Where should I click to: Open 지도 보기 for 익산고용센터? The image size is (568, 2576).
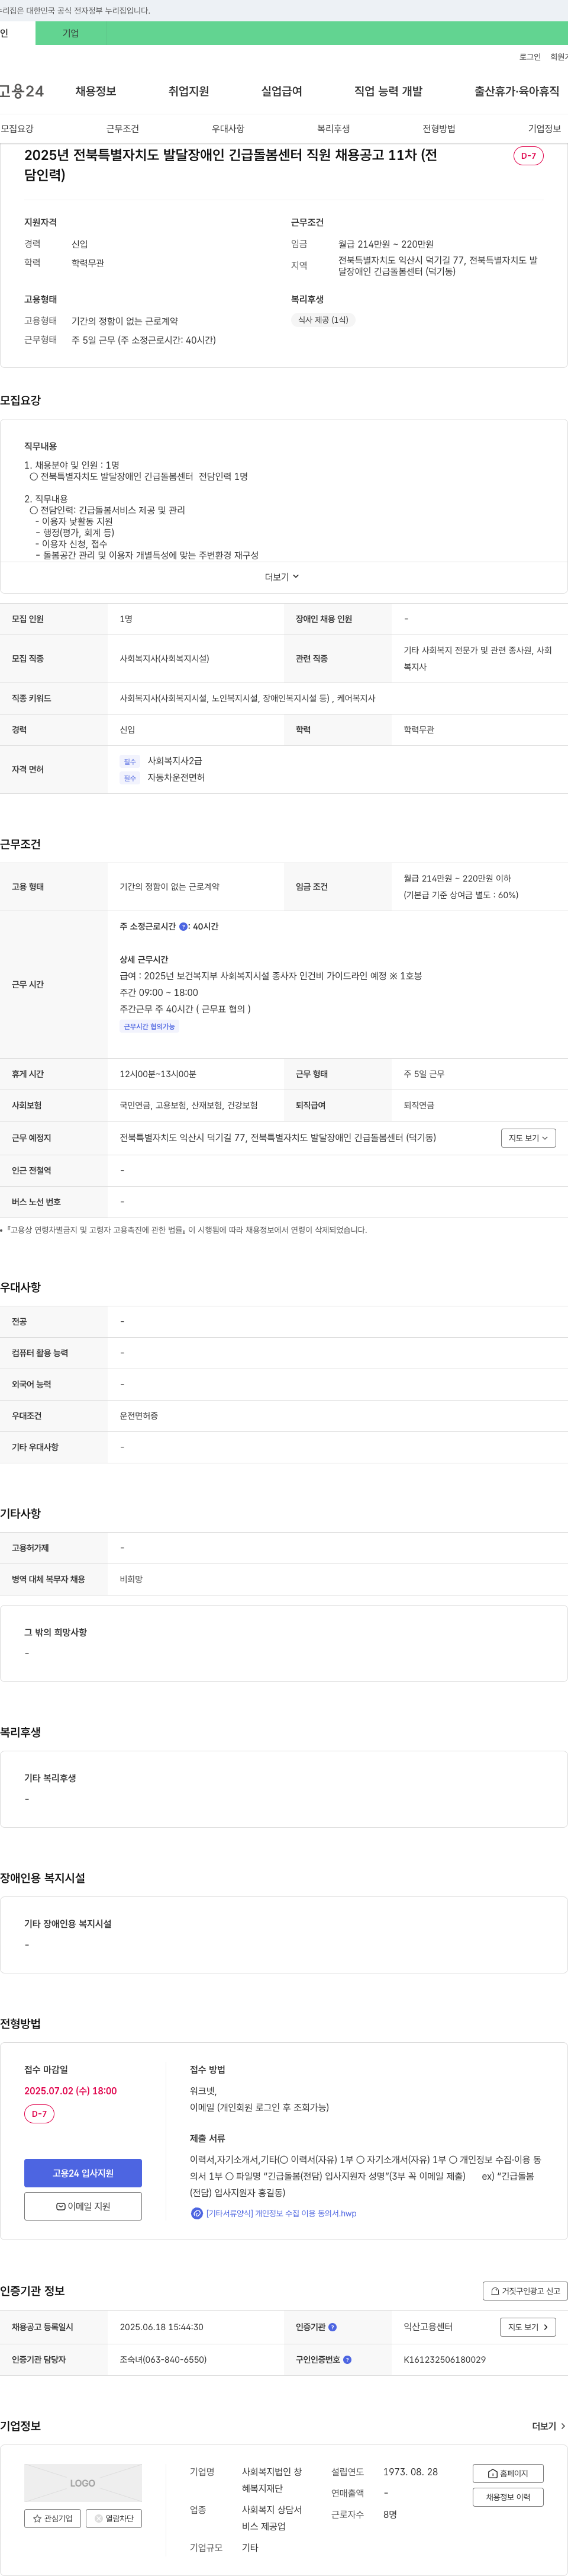coord(528,2327)
